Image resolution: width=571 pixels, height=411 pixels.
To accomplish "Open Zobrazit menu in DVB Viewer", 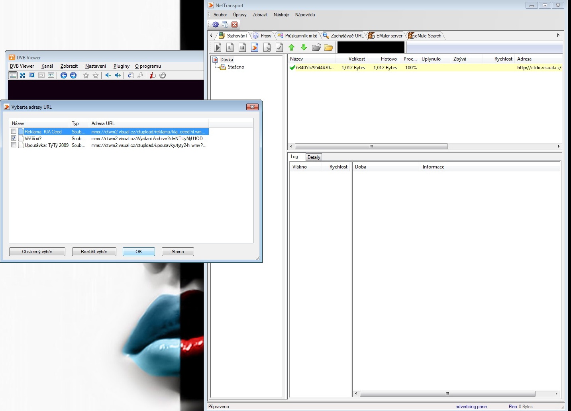I will coord(69,66).
